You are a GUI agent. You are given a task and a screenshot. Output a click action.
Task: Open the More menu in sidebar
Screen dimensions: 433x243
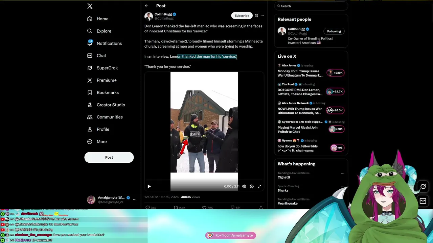point(97,142)
